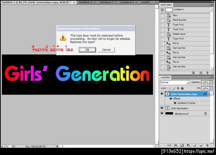Select the first Move history state
The width and height of the screenshot is (216, 155).
[188, 44]
